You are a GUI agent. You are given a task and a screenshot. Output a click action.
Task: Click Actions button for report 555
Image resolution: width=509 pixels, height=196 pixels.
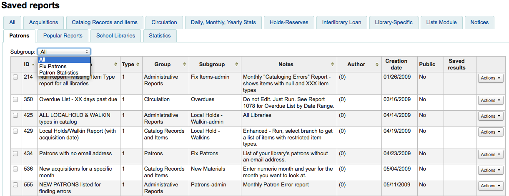[x=490, y=186]
